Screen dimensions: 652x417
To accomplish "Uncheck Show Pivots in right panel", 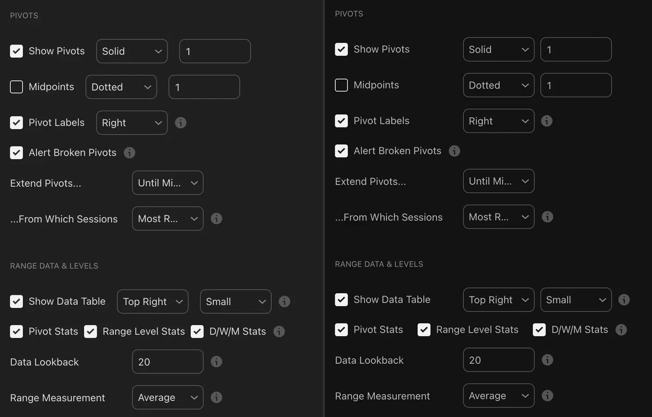I will tap(341, 49).
